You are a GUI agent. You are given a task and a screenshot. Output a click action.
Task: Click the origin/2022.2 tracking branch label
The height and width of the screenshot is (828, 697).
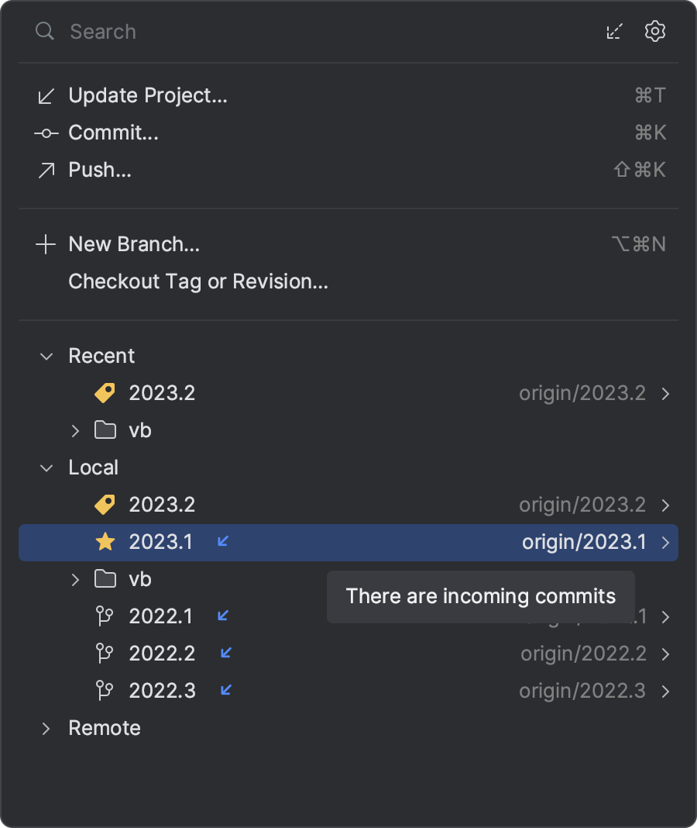click(583, 654)
